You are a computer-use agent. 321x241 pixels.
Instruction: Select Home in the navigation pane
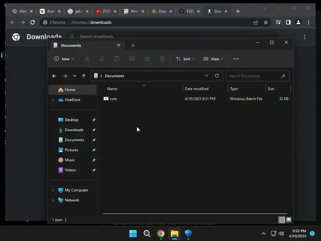[72, 90]
